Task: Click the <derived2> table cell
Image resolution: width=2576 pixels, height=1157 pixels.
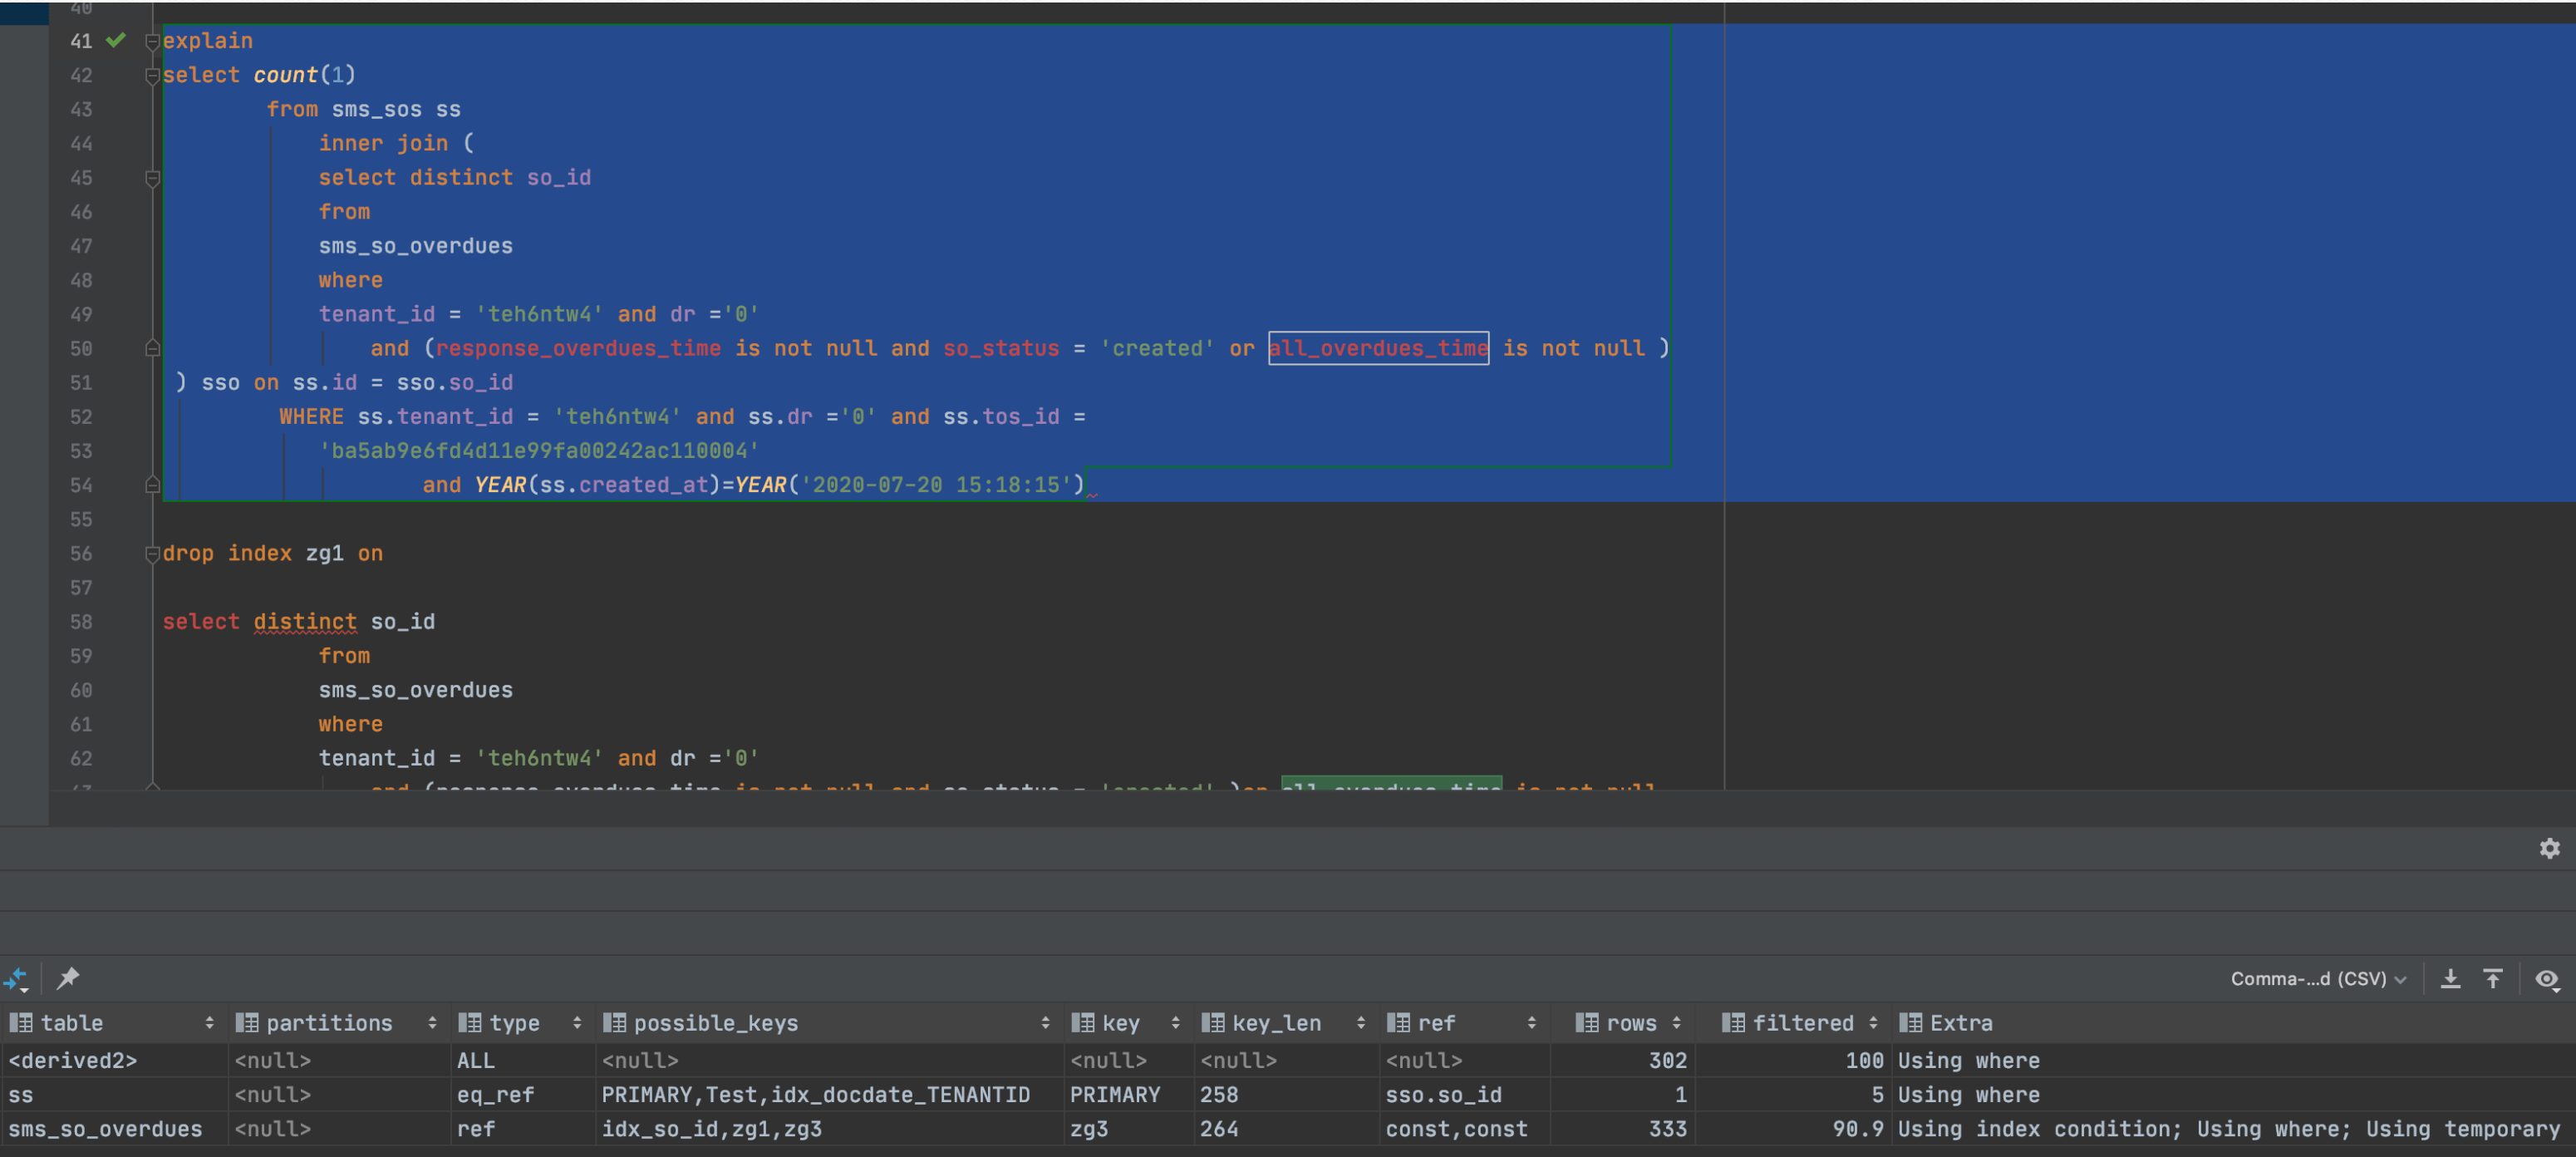Action: [x=72, y=1060]
